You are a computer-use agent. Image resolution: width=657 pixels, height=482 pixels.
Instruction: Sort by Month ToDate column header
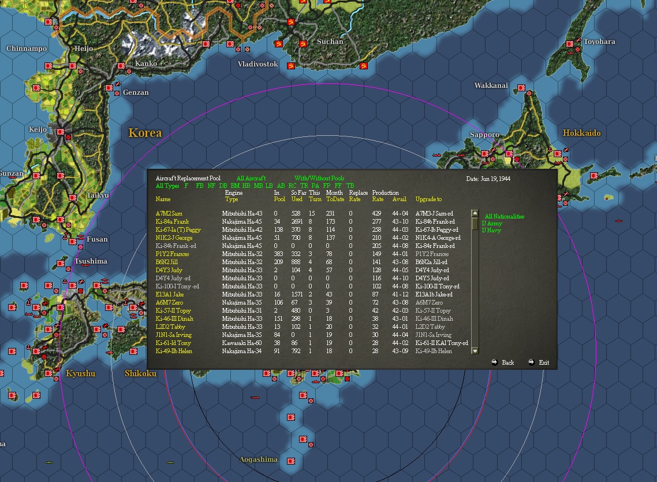[x=335, y=195]
